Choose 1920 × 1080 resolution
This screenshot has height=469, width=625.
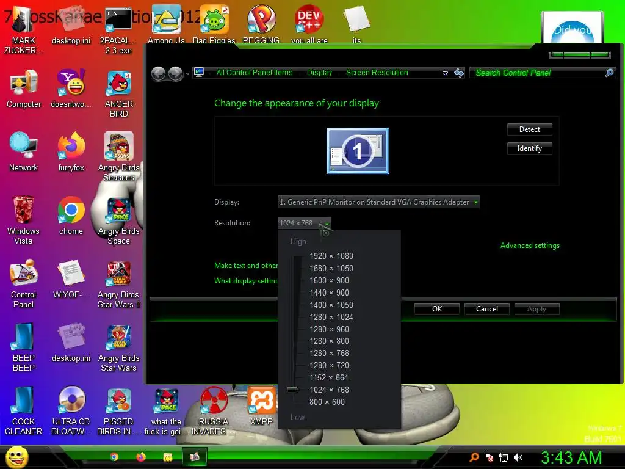331,256
